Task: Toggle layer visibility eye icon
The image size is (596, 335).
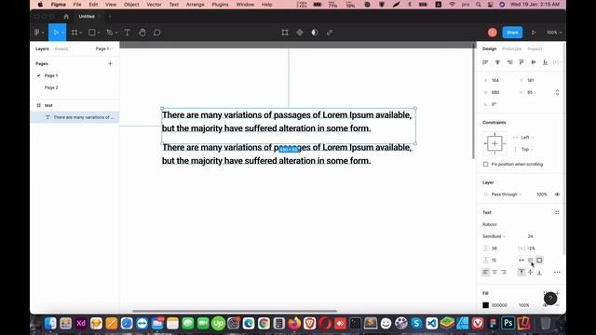Action: 557,194
